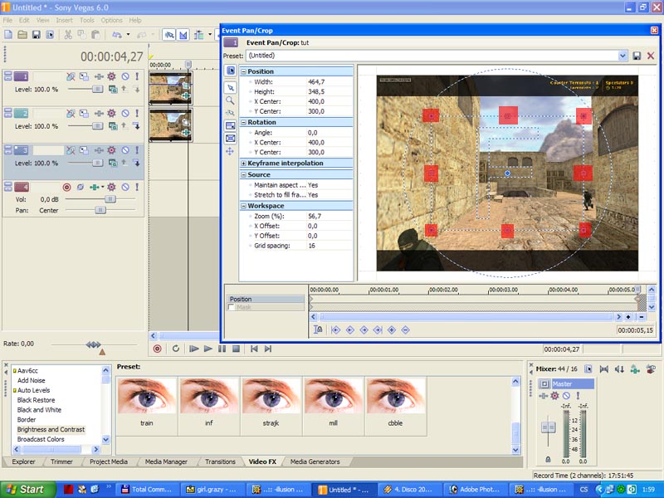Delete the keyframe in Pan/Crop timeline
The width and height of the screenshot is (664, 498).
point(406,330)
